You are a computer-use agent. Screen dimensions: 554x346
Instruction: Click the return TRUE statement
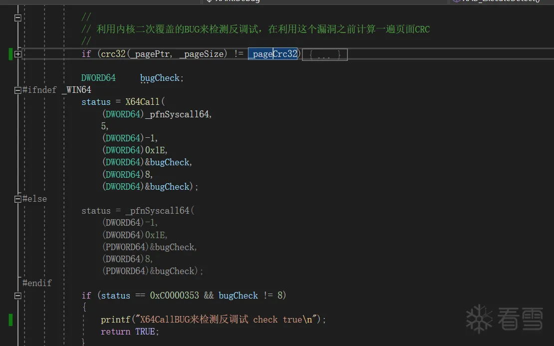(130, 332)
